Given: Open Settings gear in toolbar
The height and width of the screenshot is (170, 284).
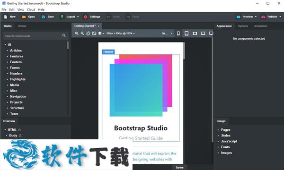Looking at the screenshot, I should click(x=86, y=17).
